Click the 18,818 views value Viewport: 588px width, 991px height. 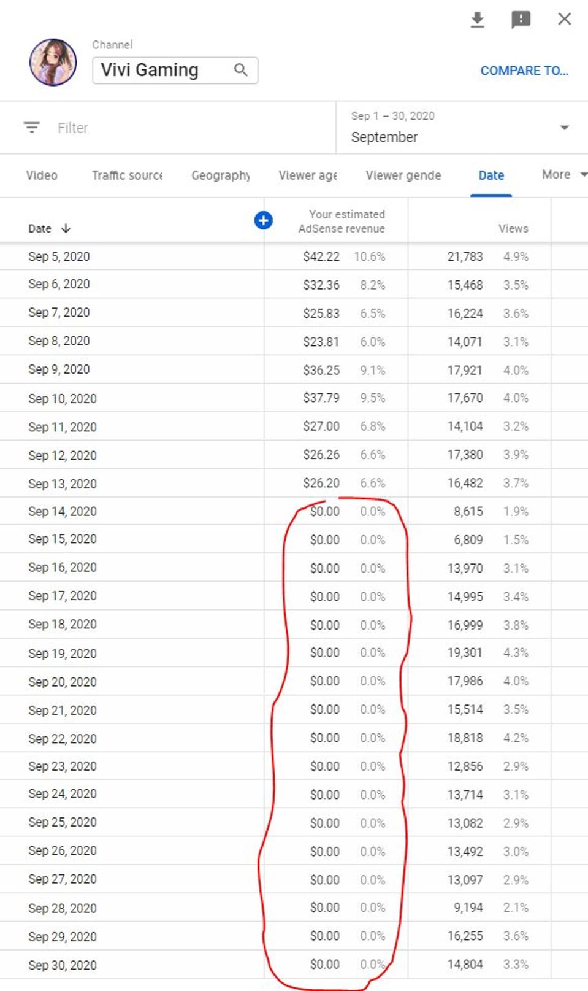click(465, 738)
